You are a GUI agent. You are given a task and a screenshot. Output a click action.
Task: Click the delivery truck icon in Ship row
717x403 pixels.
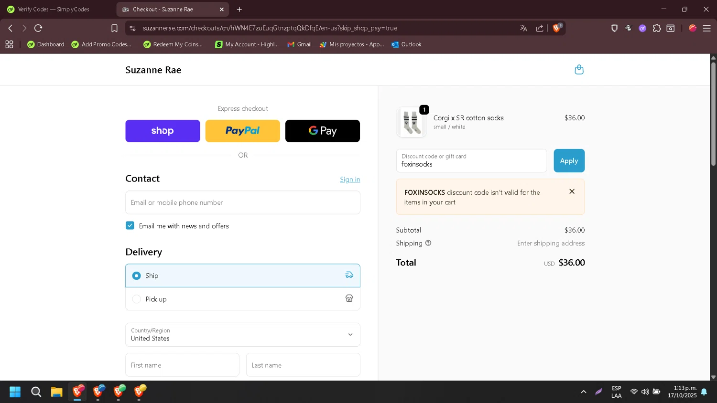point(349,275)
